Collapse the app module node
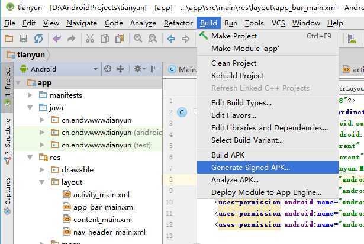This screenshot has width=364, height=244. [x=18, y=83]
